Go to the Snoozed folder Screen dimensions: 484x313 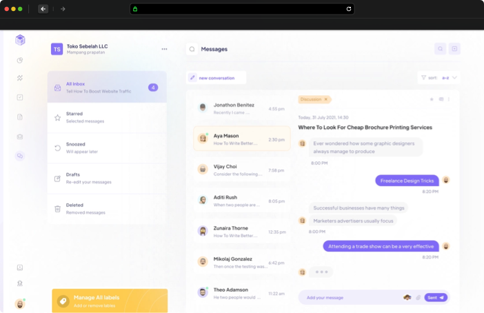pos(107,148)
